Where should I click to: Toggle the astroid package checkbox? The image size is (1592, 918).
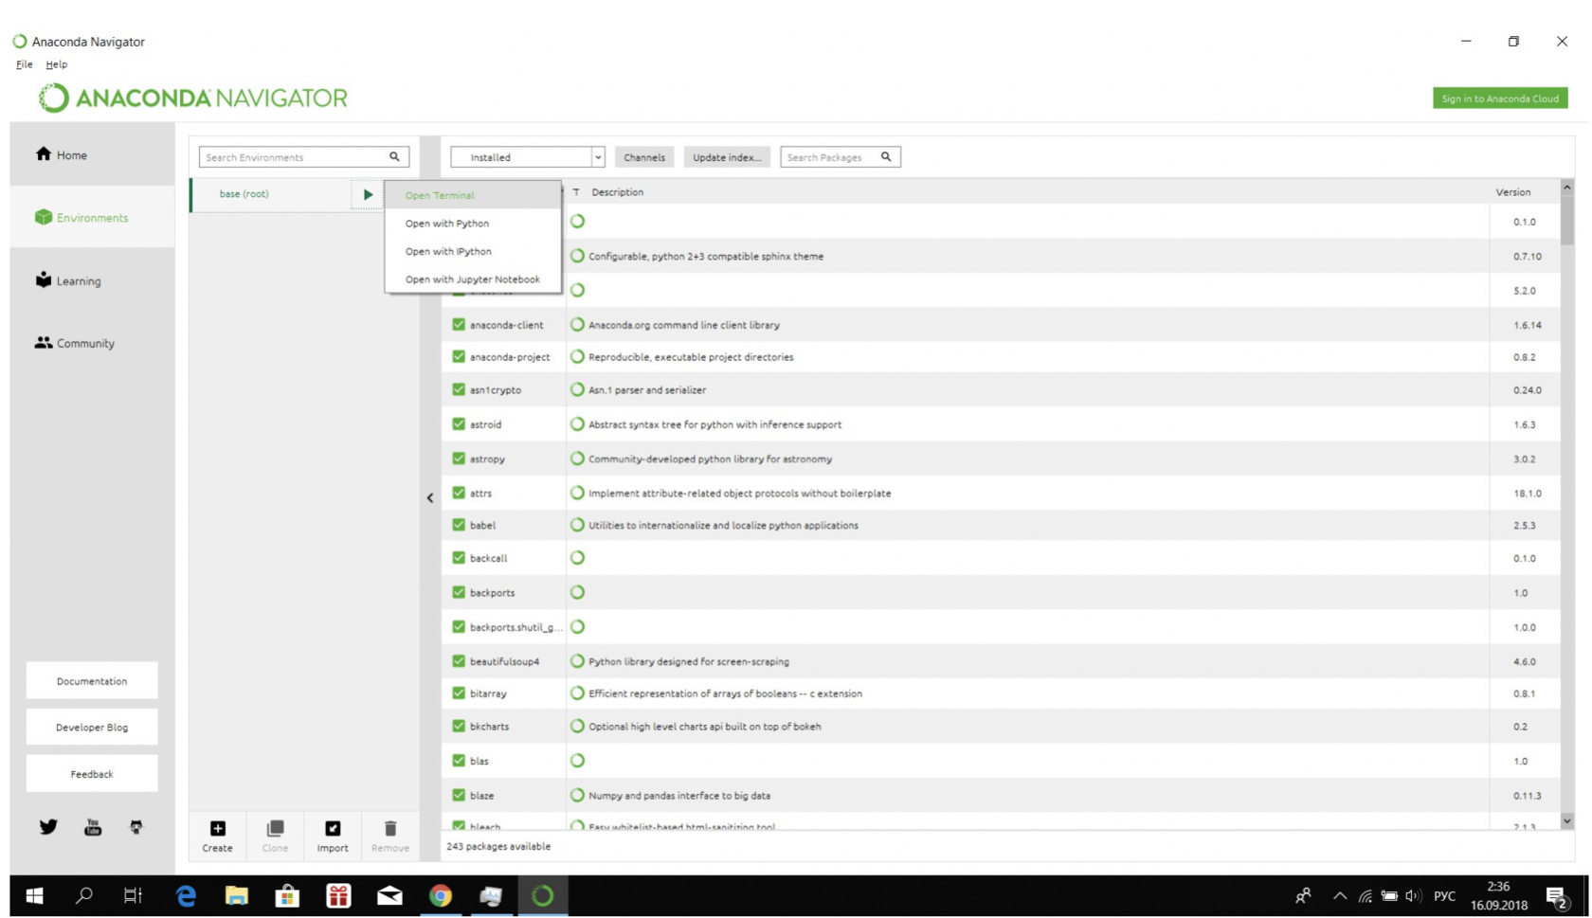point(459,424)
